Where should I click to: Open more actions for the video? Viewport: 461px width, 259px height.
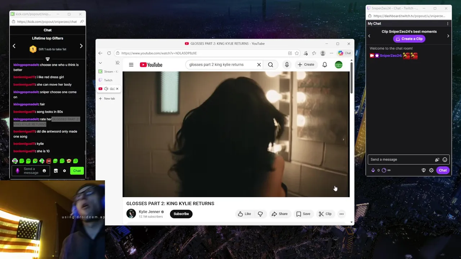point(341,214)
